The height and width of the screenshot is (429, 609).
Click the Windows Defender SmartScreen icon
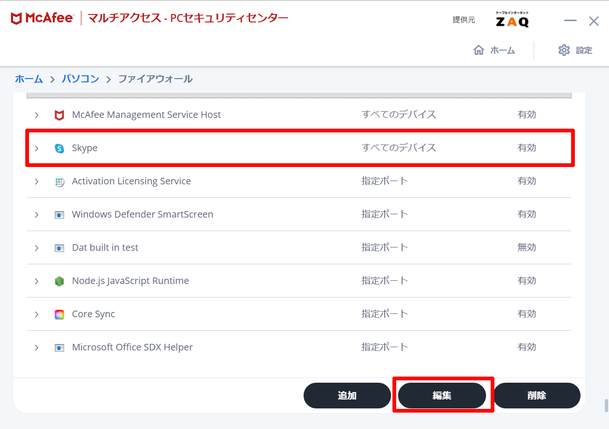59,215
